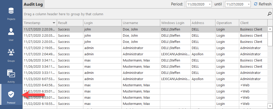Click the Audit Log tab title

coord(33,4)
